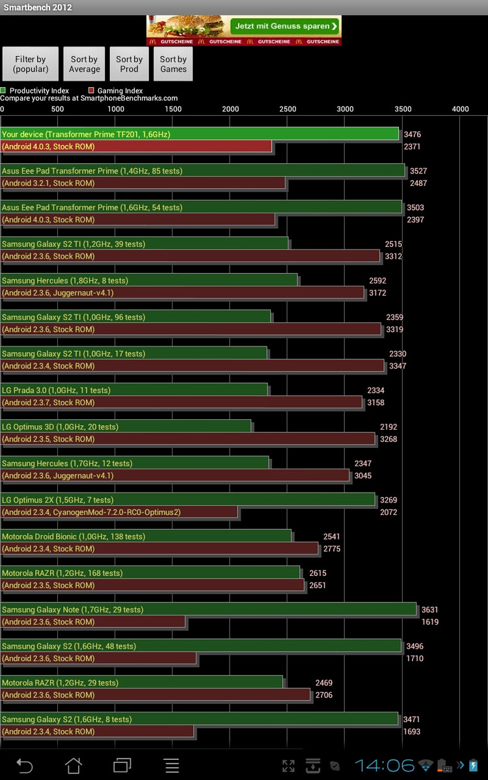Select the Asus Eee Pad 1,4GHz 85 tests bar
This screenshot has width=488, height=780.
tap(203, 170)
